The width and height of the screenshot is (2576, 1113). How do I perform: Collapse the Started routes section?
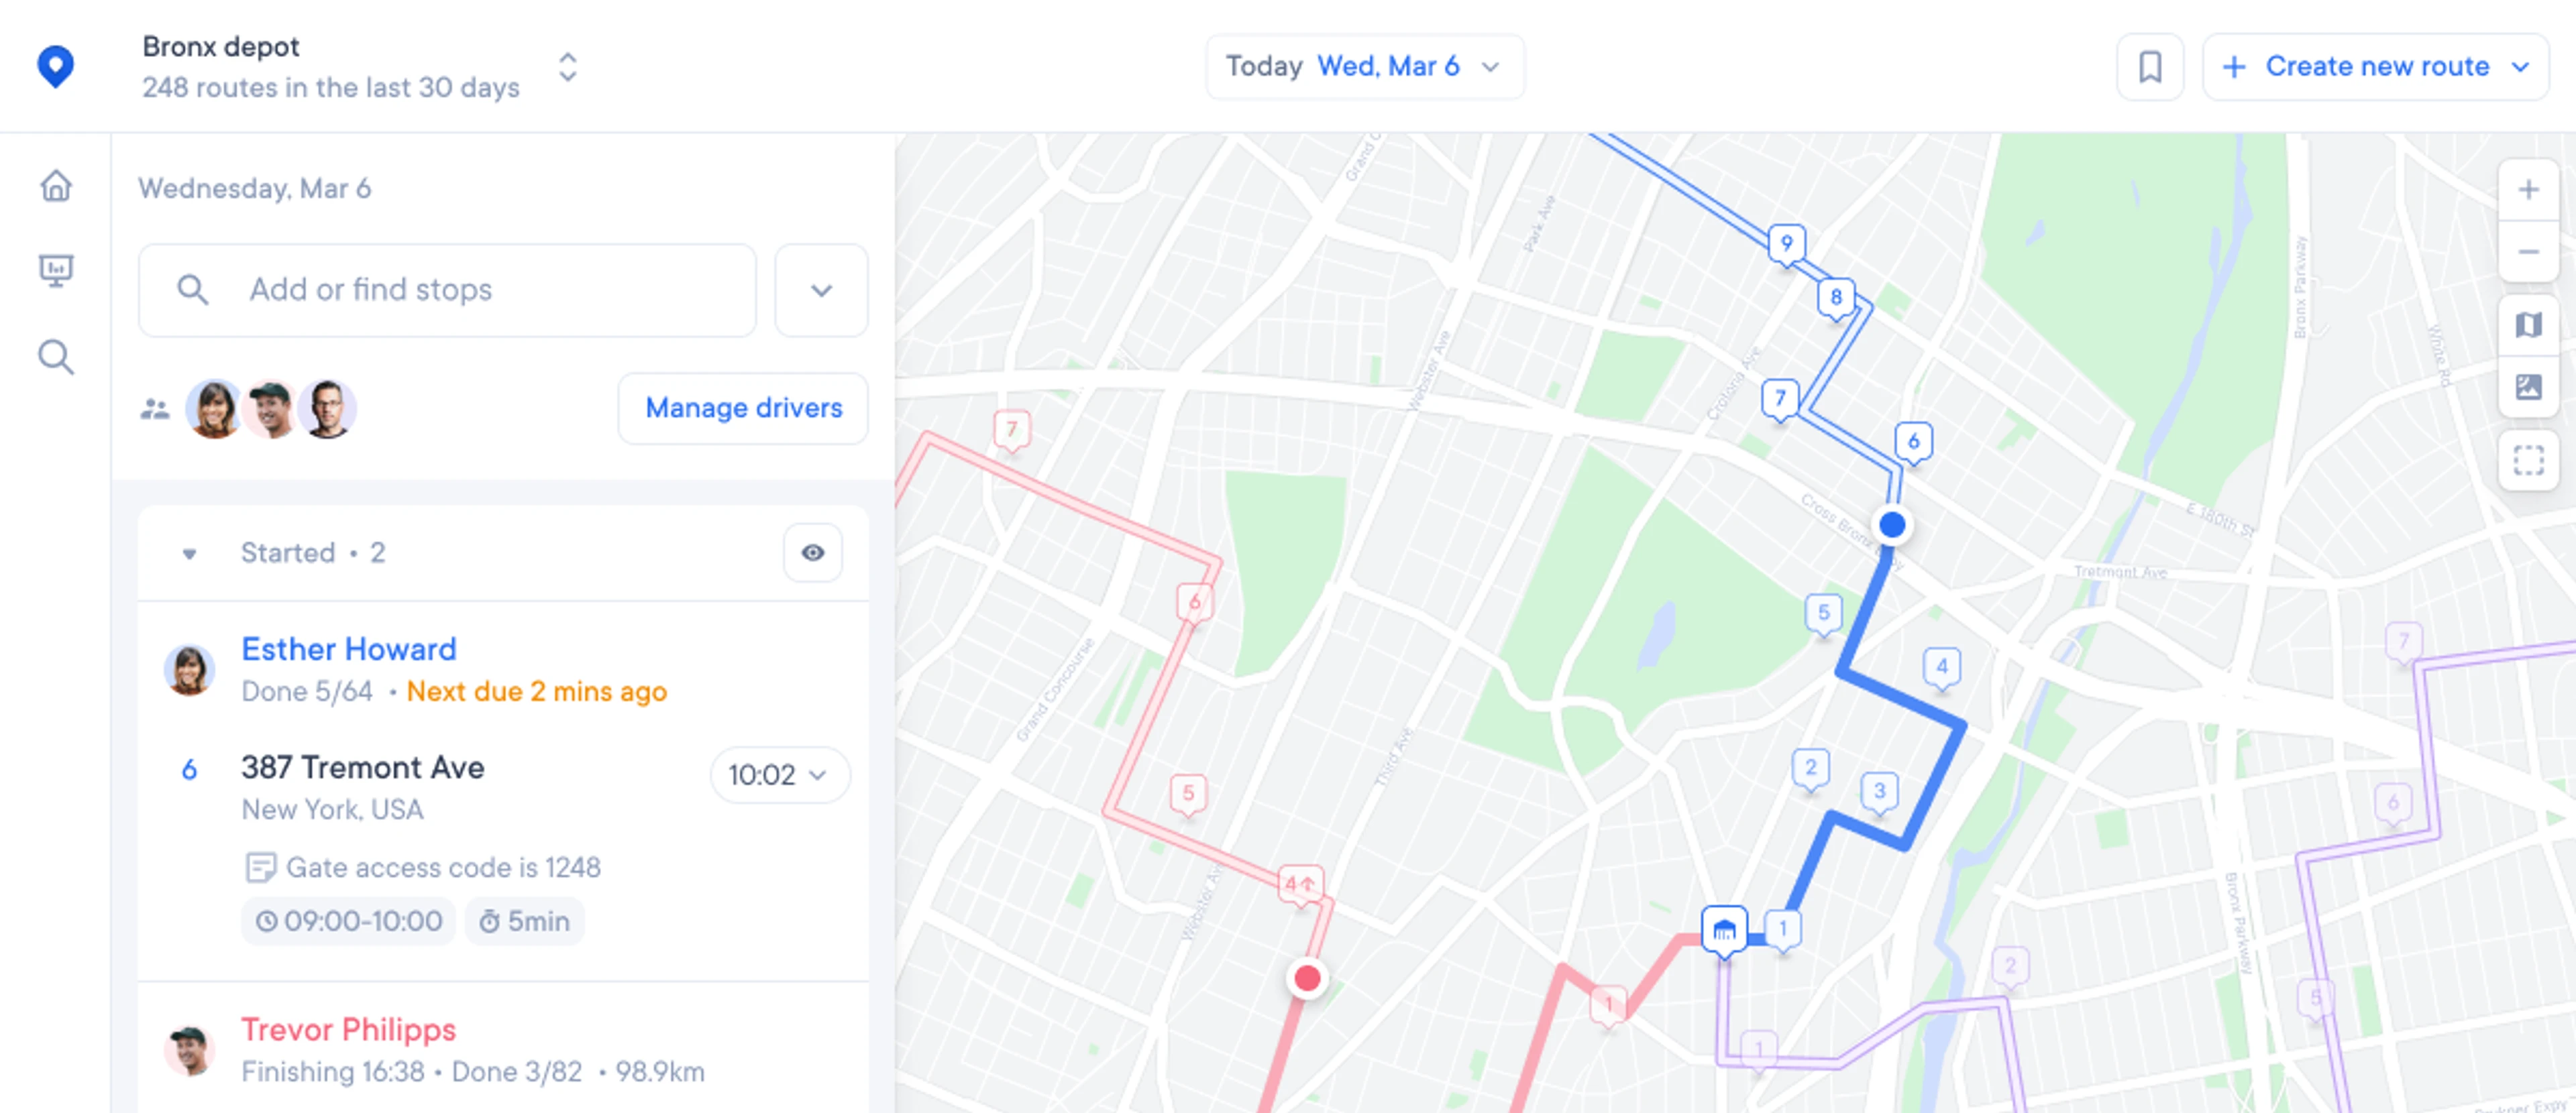point(187,552)
